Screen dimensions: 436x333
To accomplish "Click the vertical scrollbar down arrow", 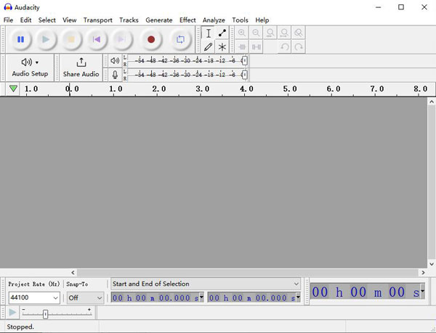I will (432, 264).
